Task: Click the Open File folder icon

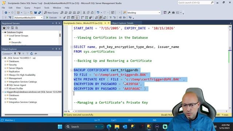Action: (x=31, y=13)
